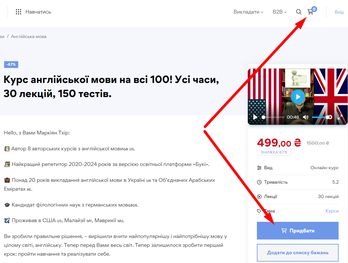This screenshot has width=348, height=263.
Task: Open the Англійська мова breadcrumb link
Action: coord(29,36)
